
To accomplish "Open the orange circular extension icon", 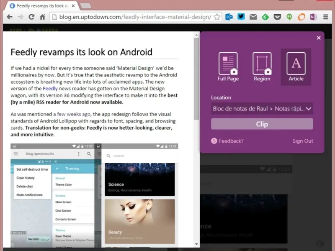I will pos(301,17).
